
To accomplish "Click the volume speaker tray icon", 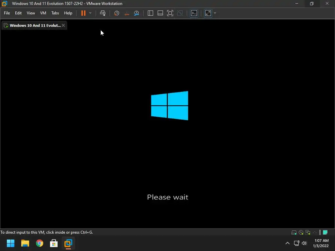I will click(304, 243).
